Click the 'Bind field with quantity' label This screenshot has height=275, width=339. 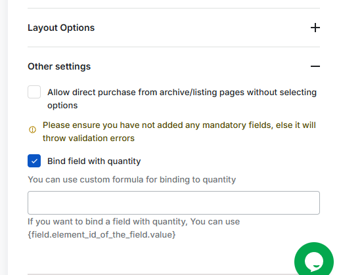click(x=94, y=161)
